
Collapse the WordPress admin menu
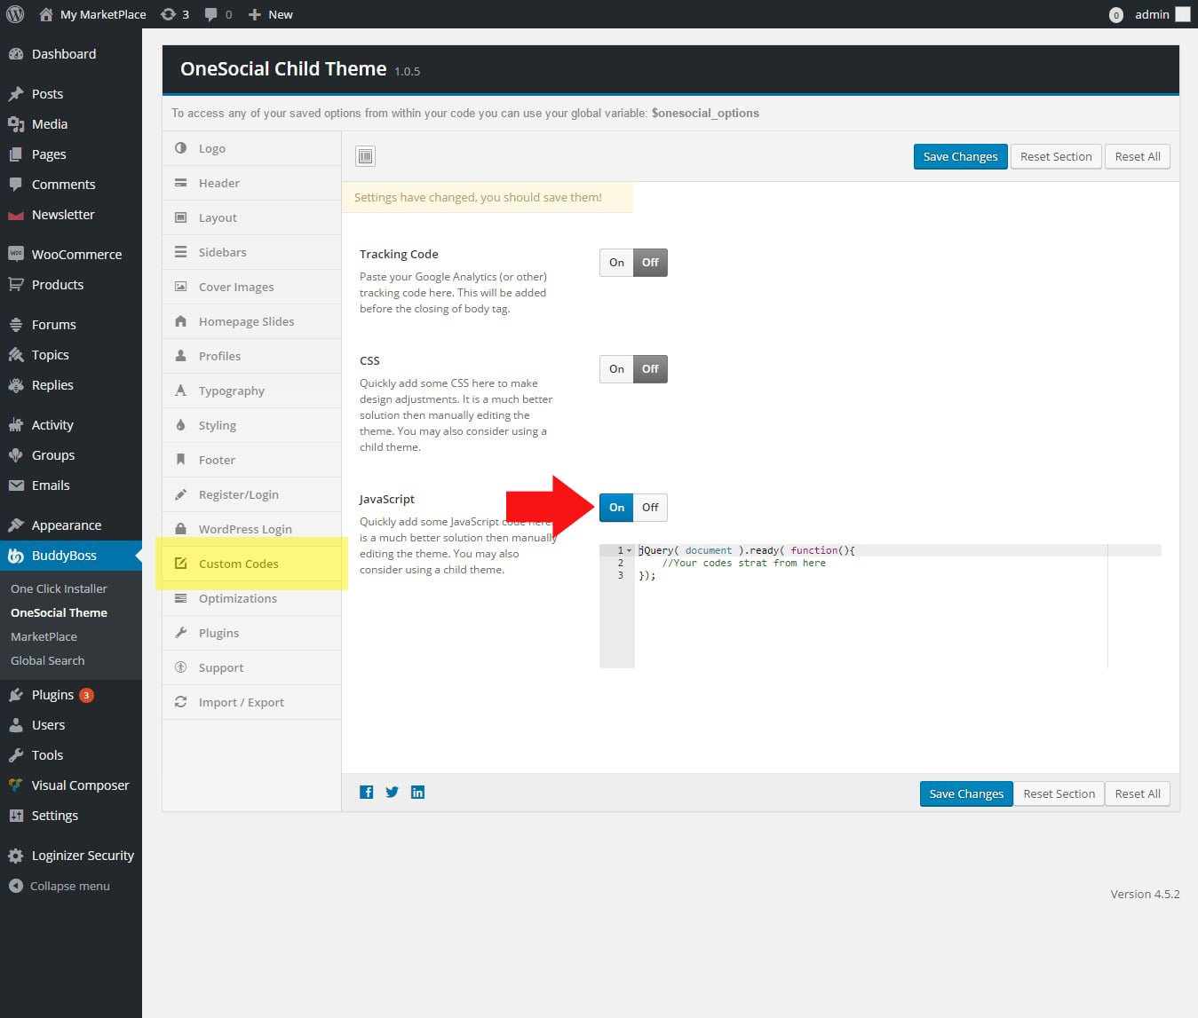point(60,886)
